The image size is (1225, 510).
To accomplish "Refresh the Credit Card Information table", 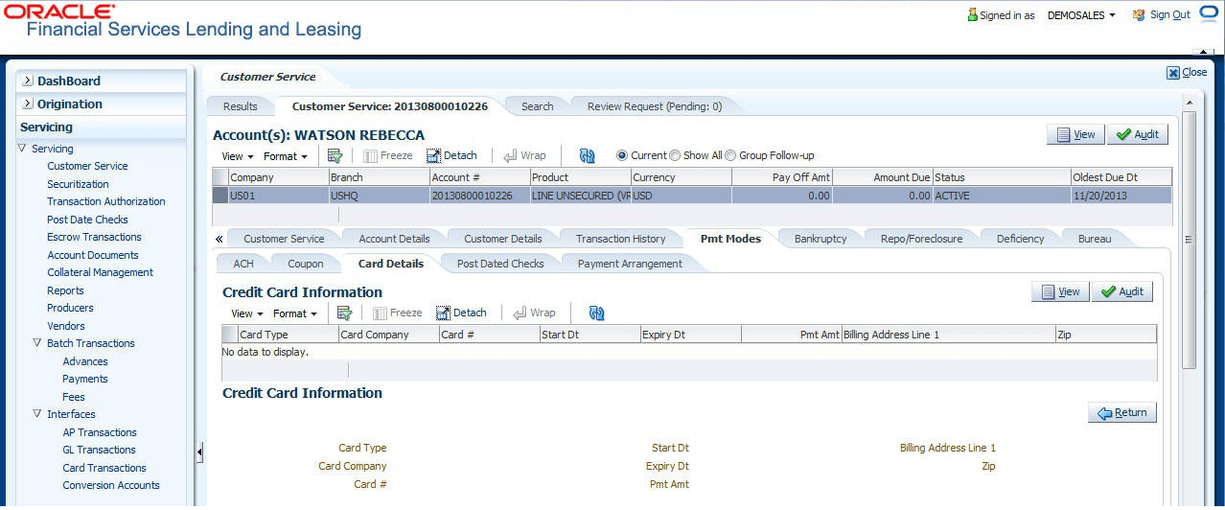I will pos(596,313).
